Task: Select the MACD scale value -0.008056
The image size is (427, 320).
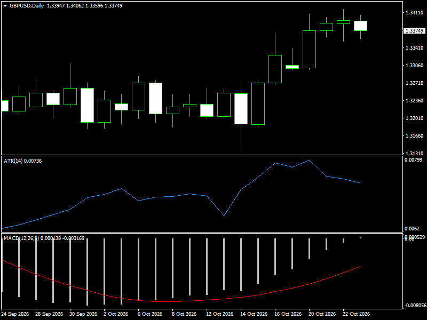Action: coord(415,306)
